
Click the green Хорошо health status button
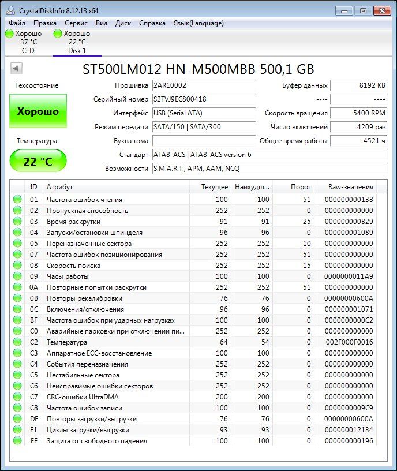pyautogui.click(x=38, y=111)
